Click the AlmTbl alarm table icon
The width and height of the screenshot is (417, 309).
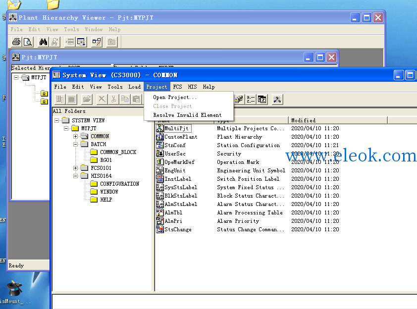point(159,212)
